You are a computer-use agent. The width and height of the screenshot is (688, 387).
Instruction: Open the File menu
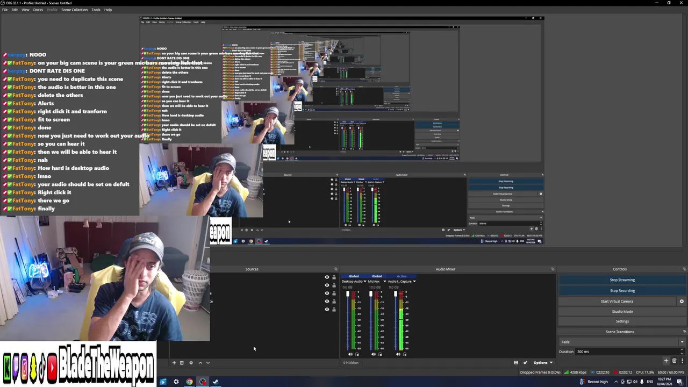click(5, 10)
